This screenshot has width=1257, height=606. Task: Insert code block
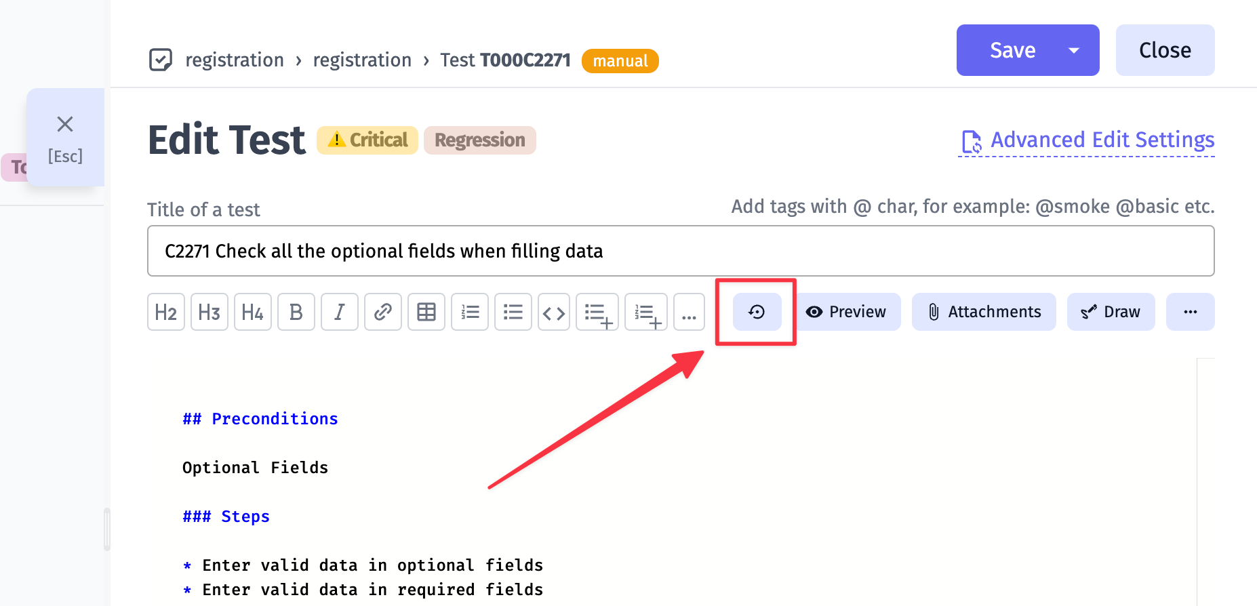(x=554, y=312)
